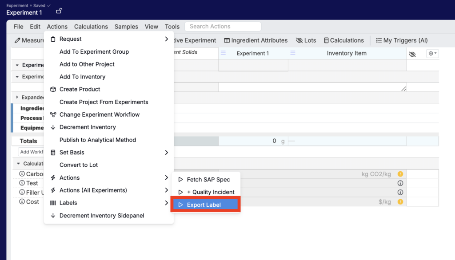Open the Edit menu
This screenshot has height=260, width=455.
(35, 26)
